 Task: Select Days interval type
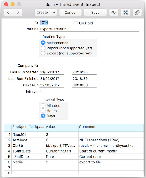click(43, 116)
